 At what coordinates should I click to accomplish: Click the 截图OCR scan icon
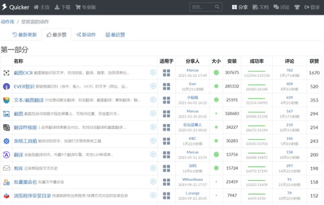6,73
